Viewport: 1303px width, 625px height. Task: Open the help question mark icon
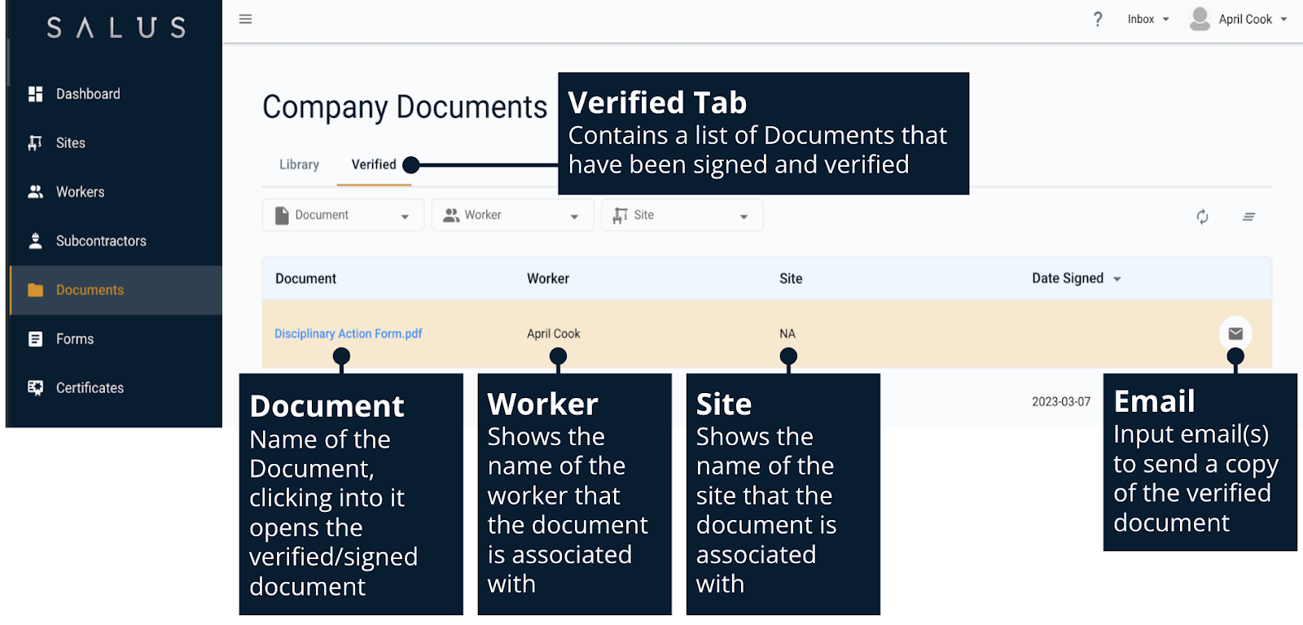point(1098,19)
